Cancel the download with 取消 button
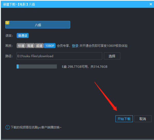Screen dimensions: 154x140 coord(143,119)
